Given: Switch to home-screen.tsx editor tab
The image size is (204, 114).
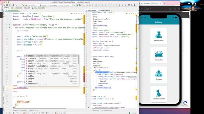Looking at the screenshot, I should click(x=105, y=10).
